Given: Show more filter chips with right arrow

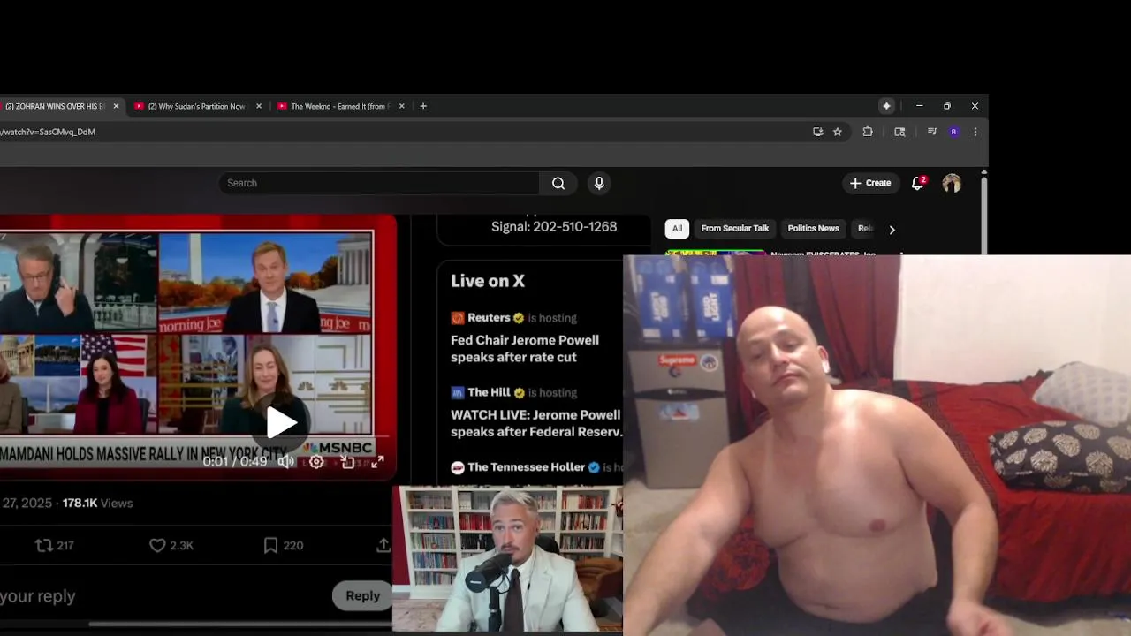Looking at the screenshot, I should point(892,229).
